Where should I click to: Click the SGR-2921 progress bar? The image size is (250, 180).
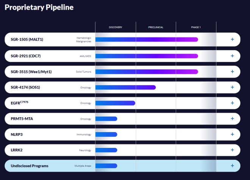[x=147, y=56]
